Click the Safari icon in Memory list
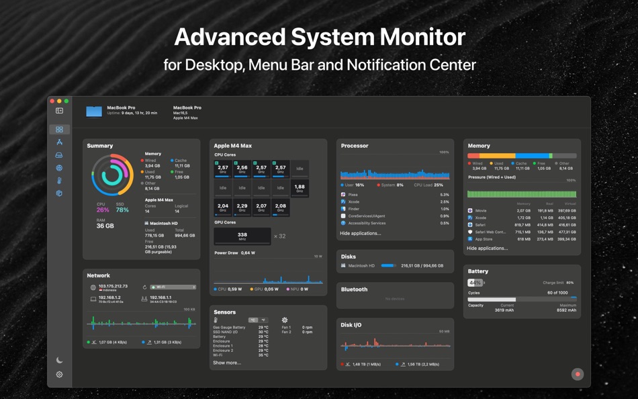This screenshot has width=638, height=399. click(470, 225)
